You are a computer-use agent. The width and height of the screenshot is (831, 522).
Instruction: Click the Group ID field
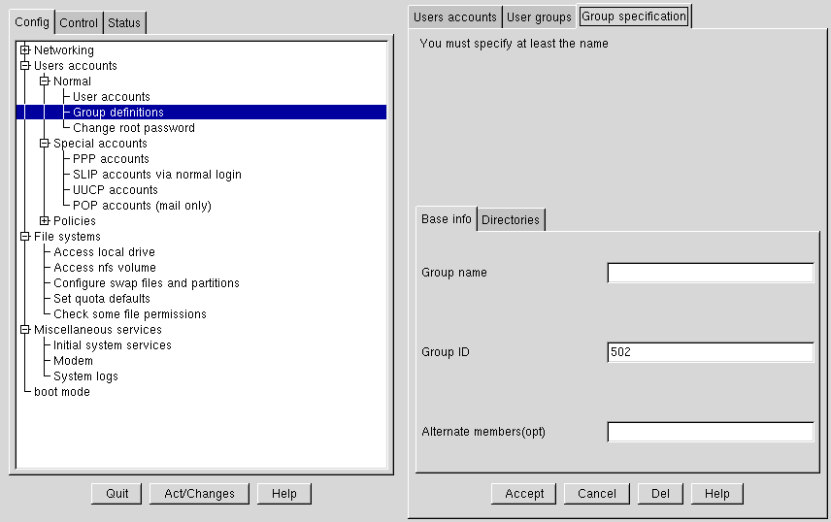710,352
